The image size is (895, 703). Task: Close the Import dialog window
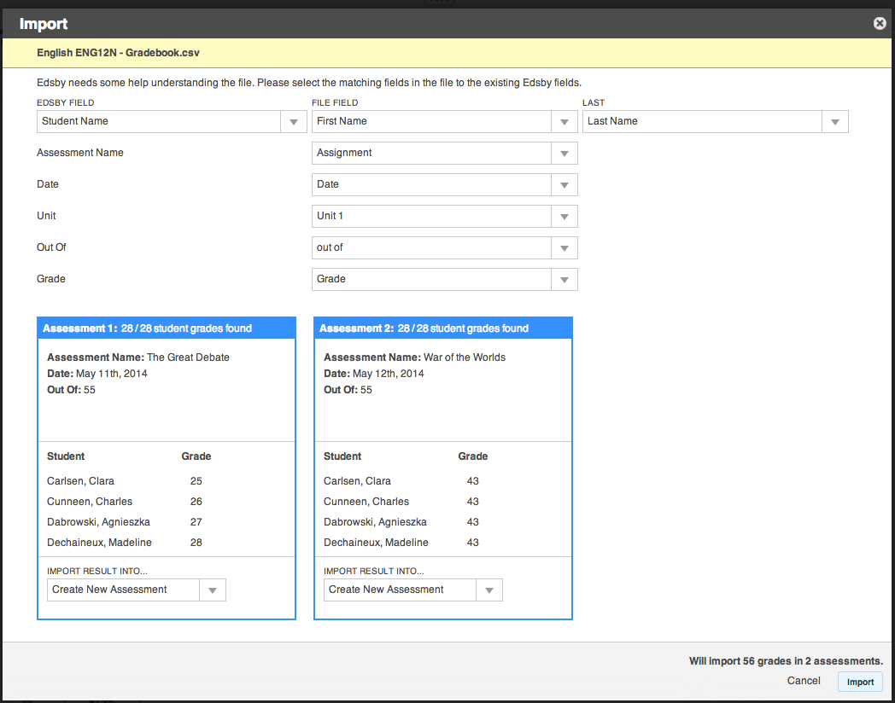(x=879, y=23)
